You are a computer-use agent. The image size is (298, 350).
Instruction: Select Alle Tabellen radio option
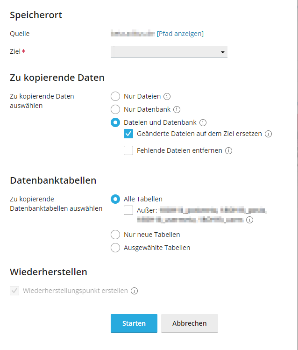(115, 199)
